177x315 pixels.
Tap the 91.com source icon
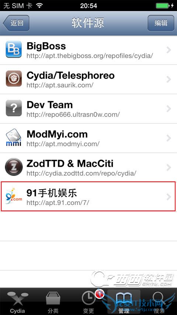14,196
